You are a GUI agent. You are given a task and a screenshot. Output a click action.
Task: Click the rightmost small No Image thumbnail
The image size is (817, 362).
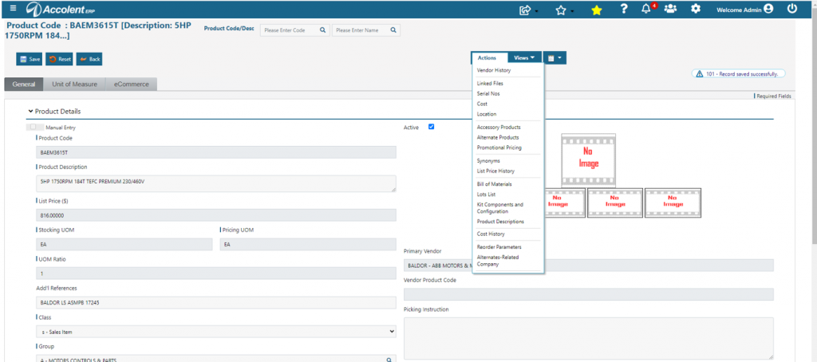click(673, 203)
